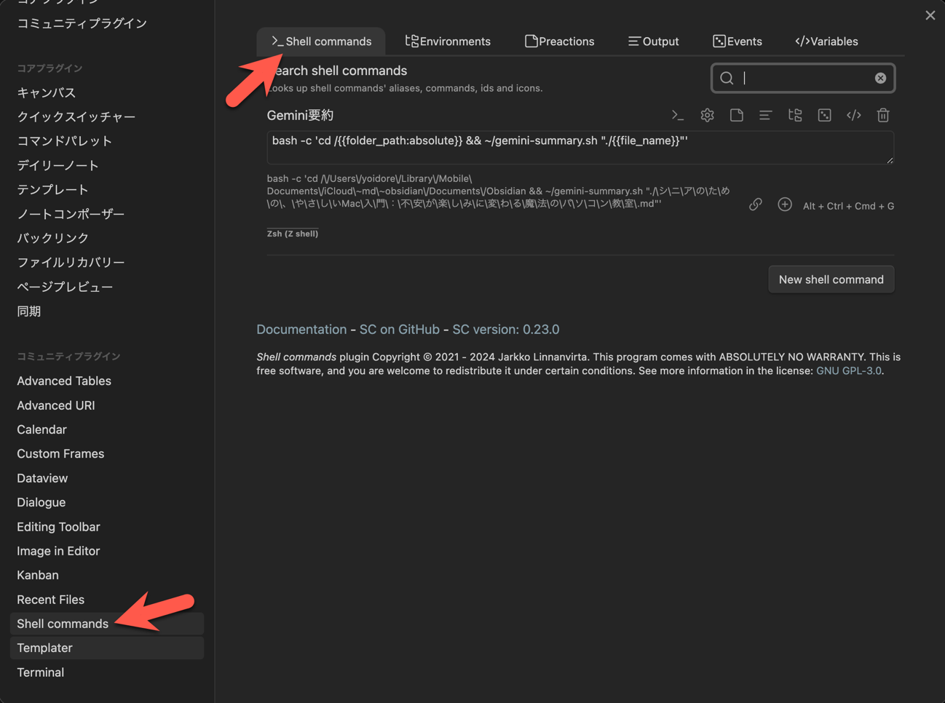Image resolution: width=945 pixels, height=703 pixels.
Task: Open the GNU GPL-3.0 license link
Action: (x=848, y=370)
